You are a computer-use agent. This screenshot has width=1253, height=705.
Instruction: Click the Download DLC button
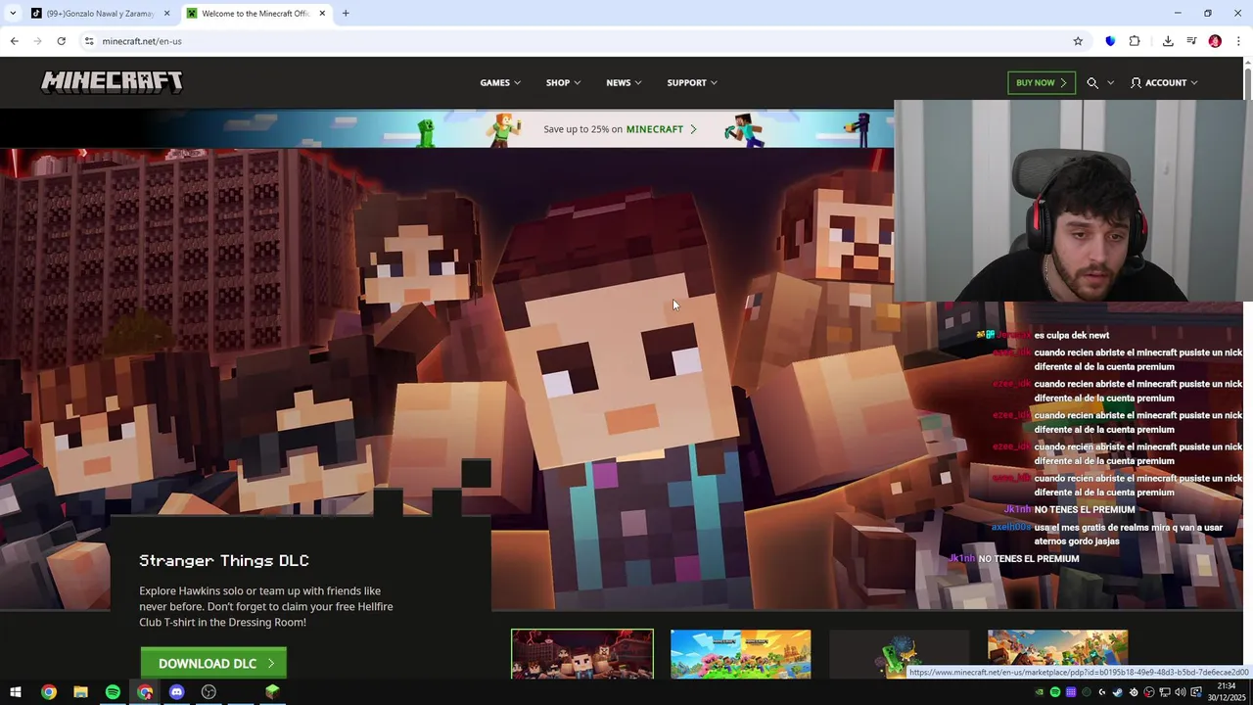coord(213,663)
